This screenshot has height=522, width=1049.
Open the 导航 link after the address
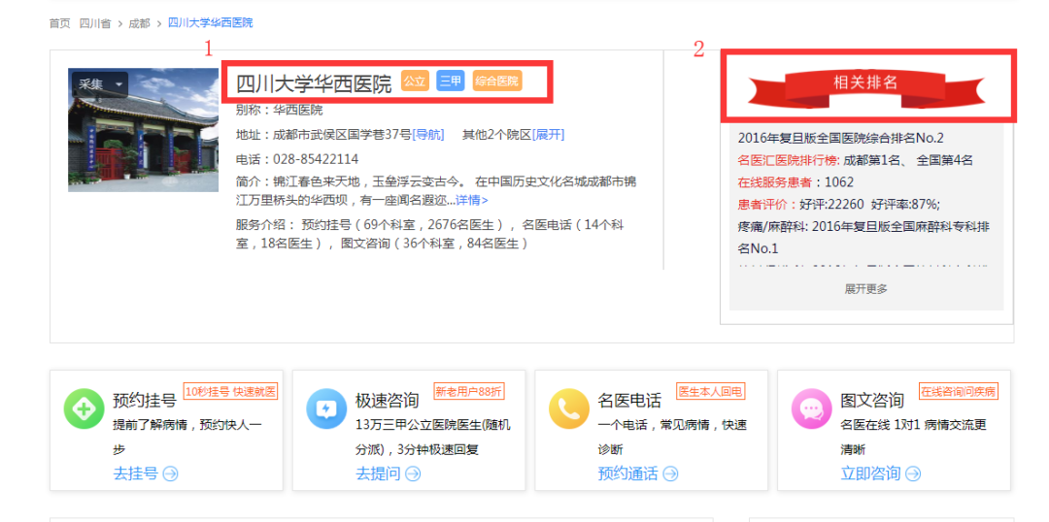pos(428,134)
